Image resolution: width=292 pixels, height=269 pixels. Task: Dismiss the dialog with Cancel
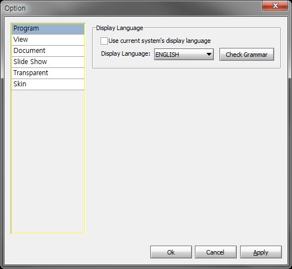pos(216,252)
